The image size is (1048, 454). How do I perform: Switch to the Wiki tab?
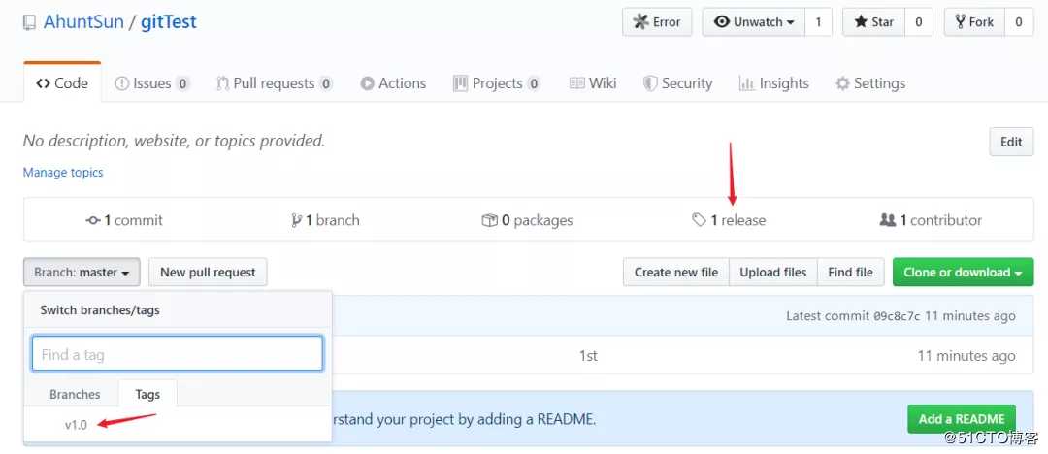click(x=593, y=83)
